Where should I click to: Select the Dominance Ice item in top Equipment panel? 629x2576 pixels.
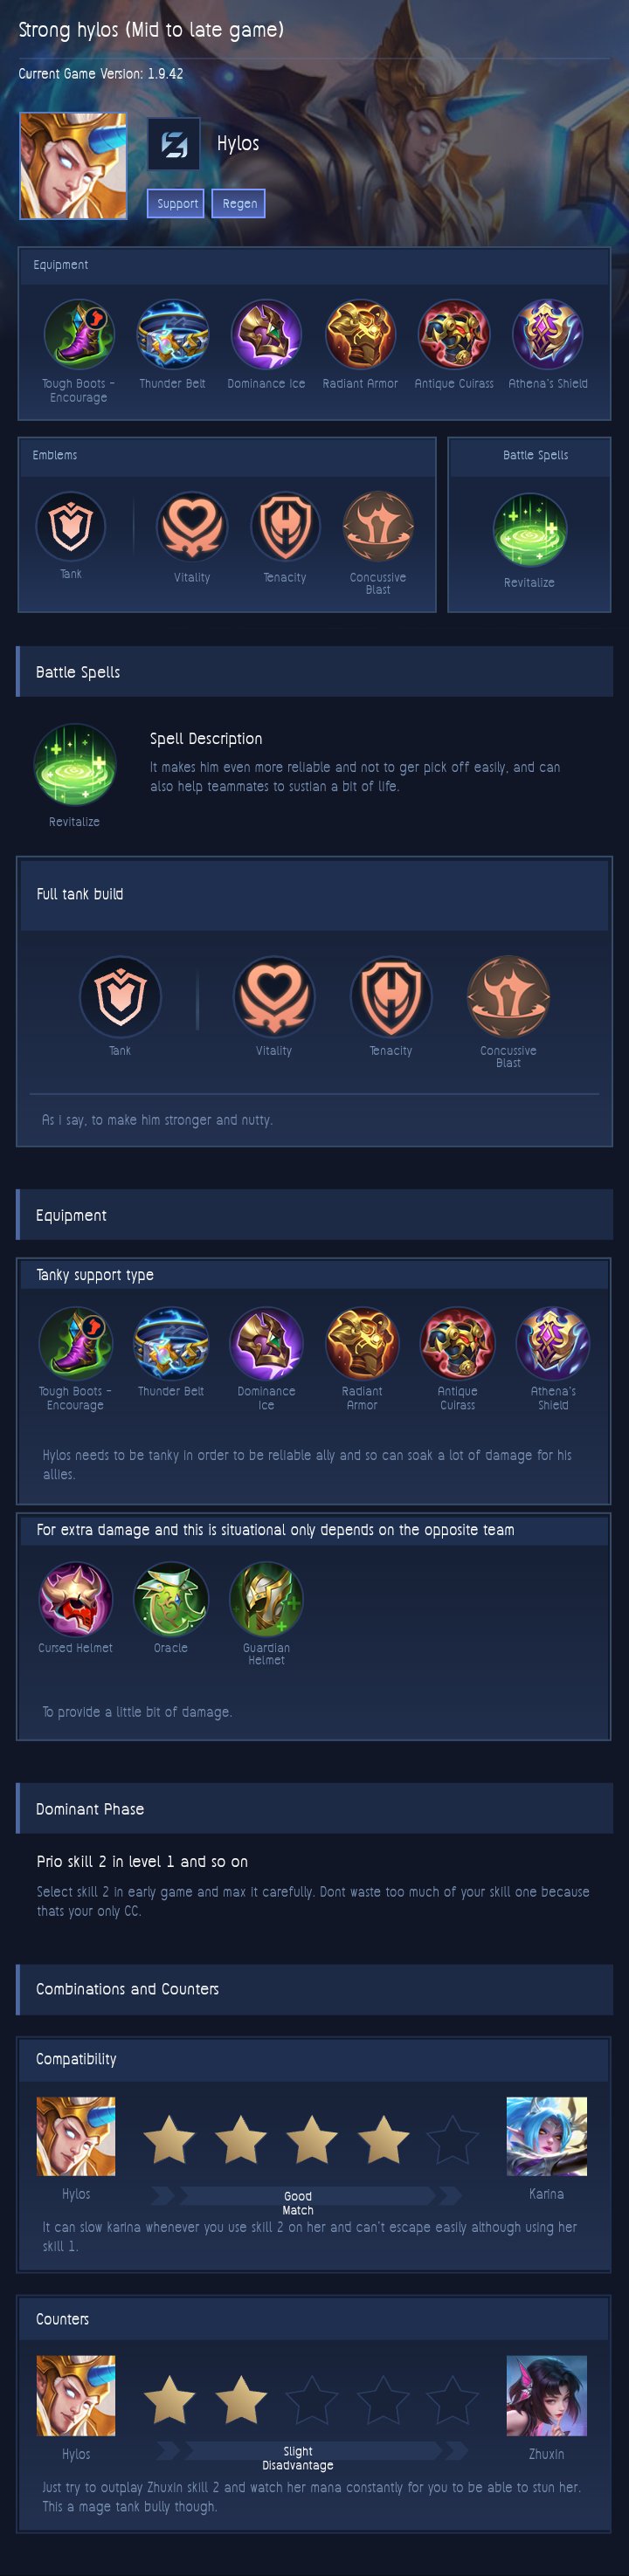266,334
